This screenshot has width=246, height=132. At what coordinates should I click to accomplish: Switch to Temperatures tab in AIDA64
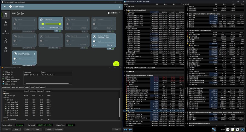click(6, 87)
